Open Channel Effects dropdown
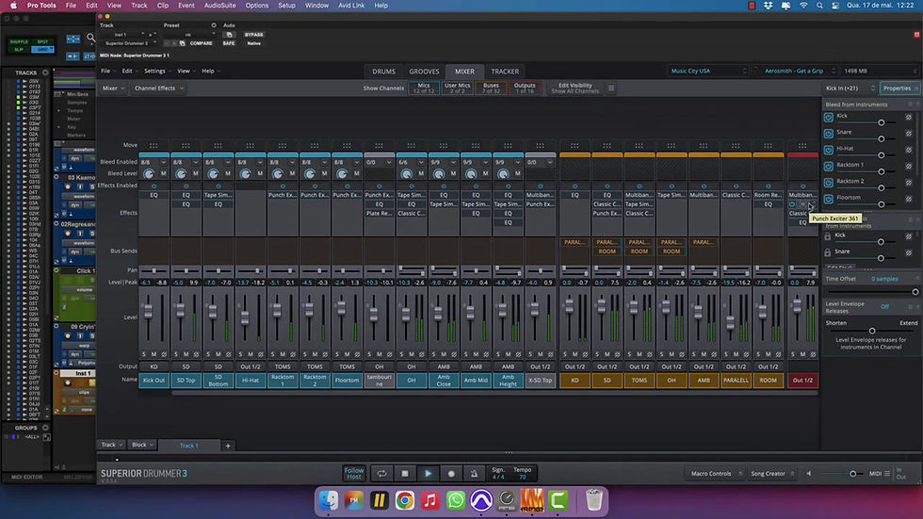The image size is (923, 519). [158, 89]
